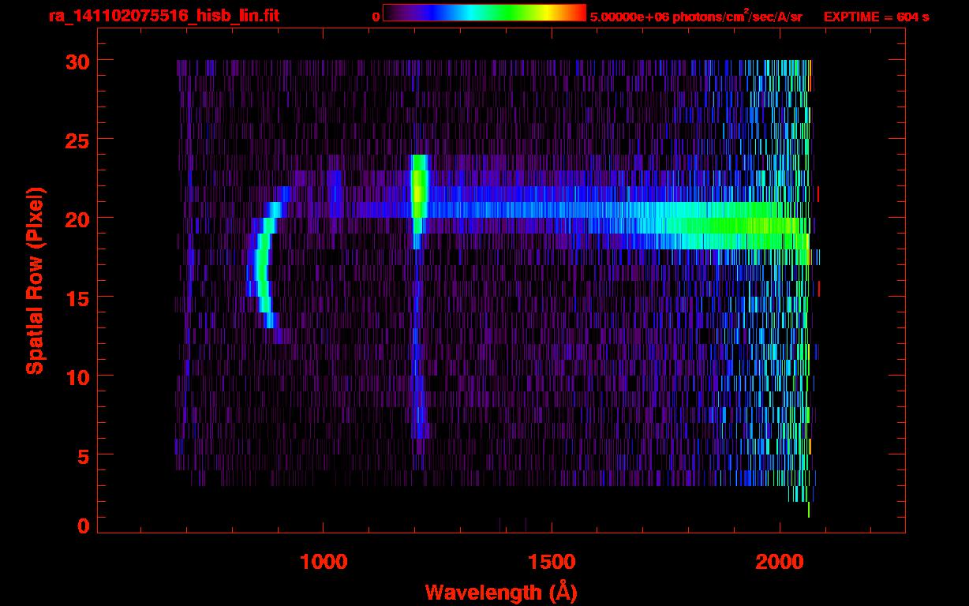The image size is (969, 606).
Task: Click the filename ra_141102075516_hisb_lin.fit title
Action: pos(163,16)
